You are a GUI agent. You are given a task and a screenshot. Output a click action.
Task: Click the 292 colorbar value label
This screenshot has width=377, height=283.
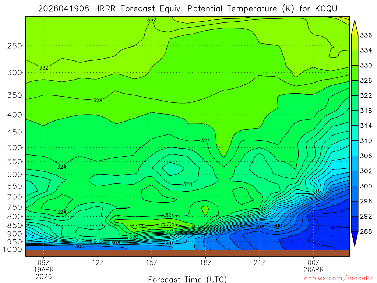coord(366,216)
